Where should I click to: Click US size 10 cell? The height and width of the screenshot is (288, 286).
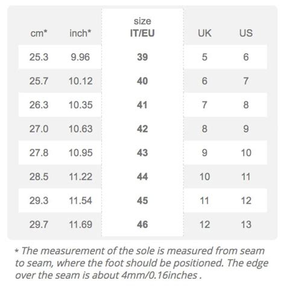pos(246,152)
